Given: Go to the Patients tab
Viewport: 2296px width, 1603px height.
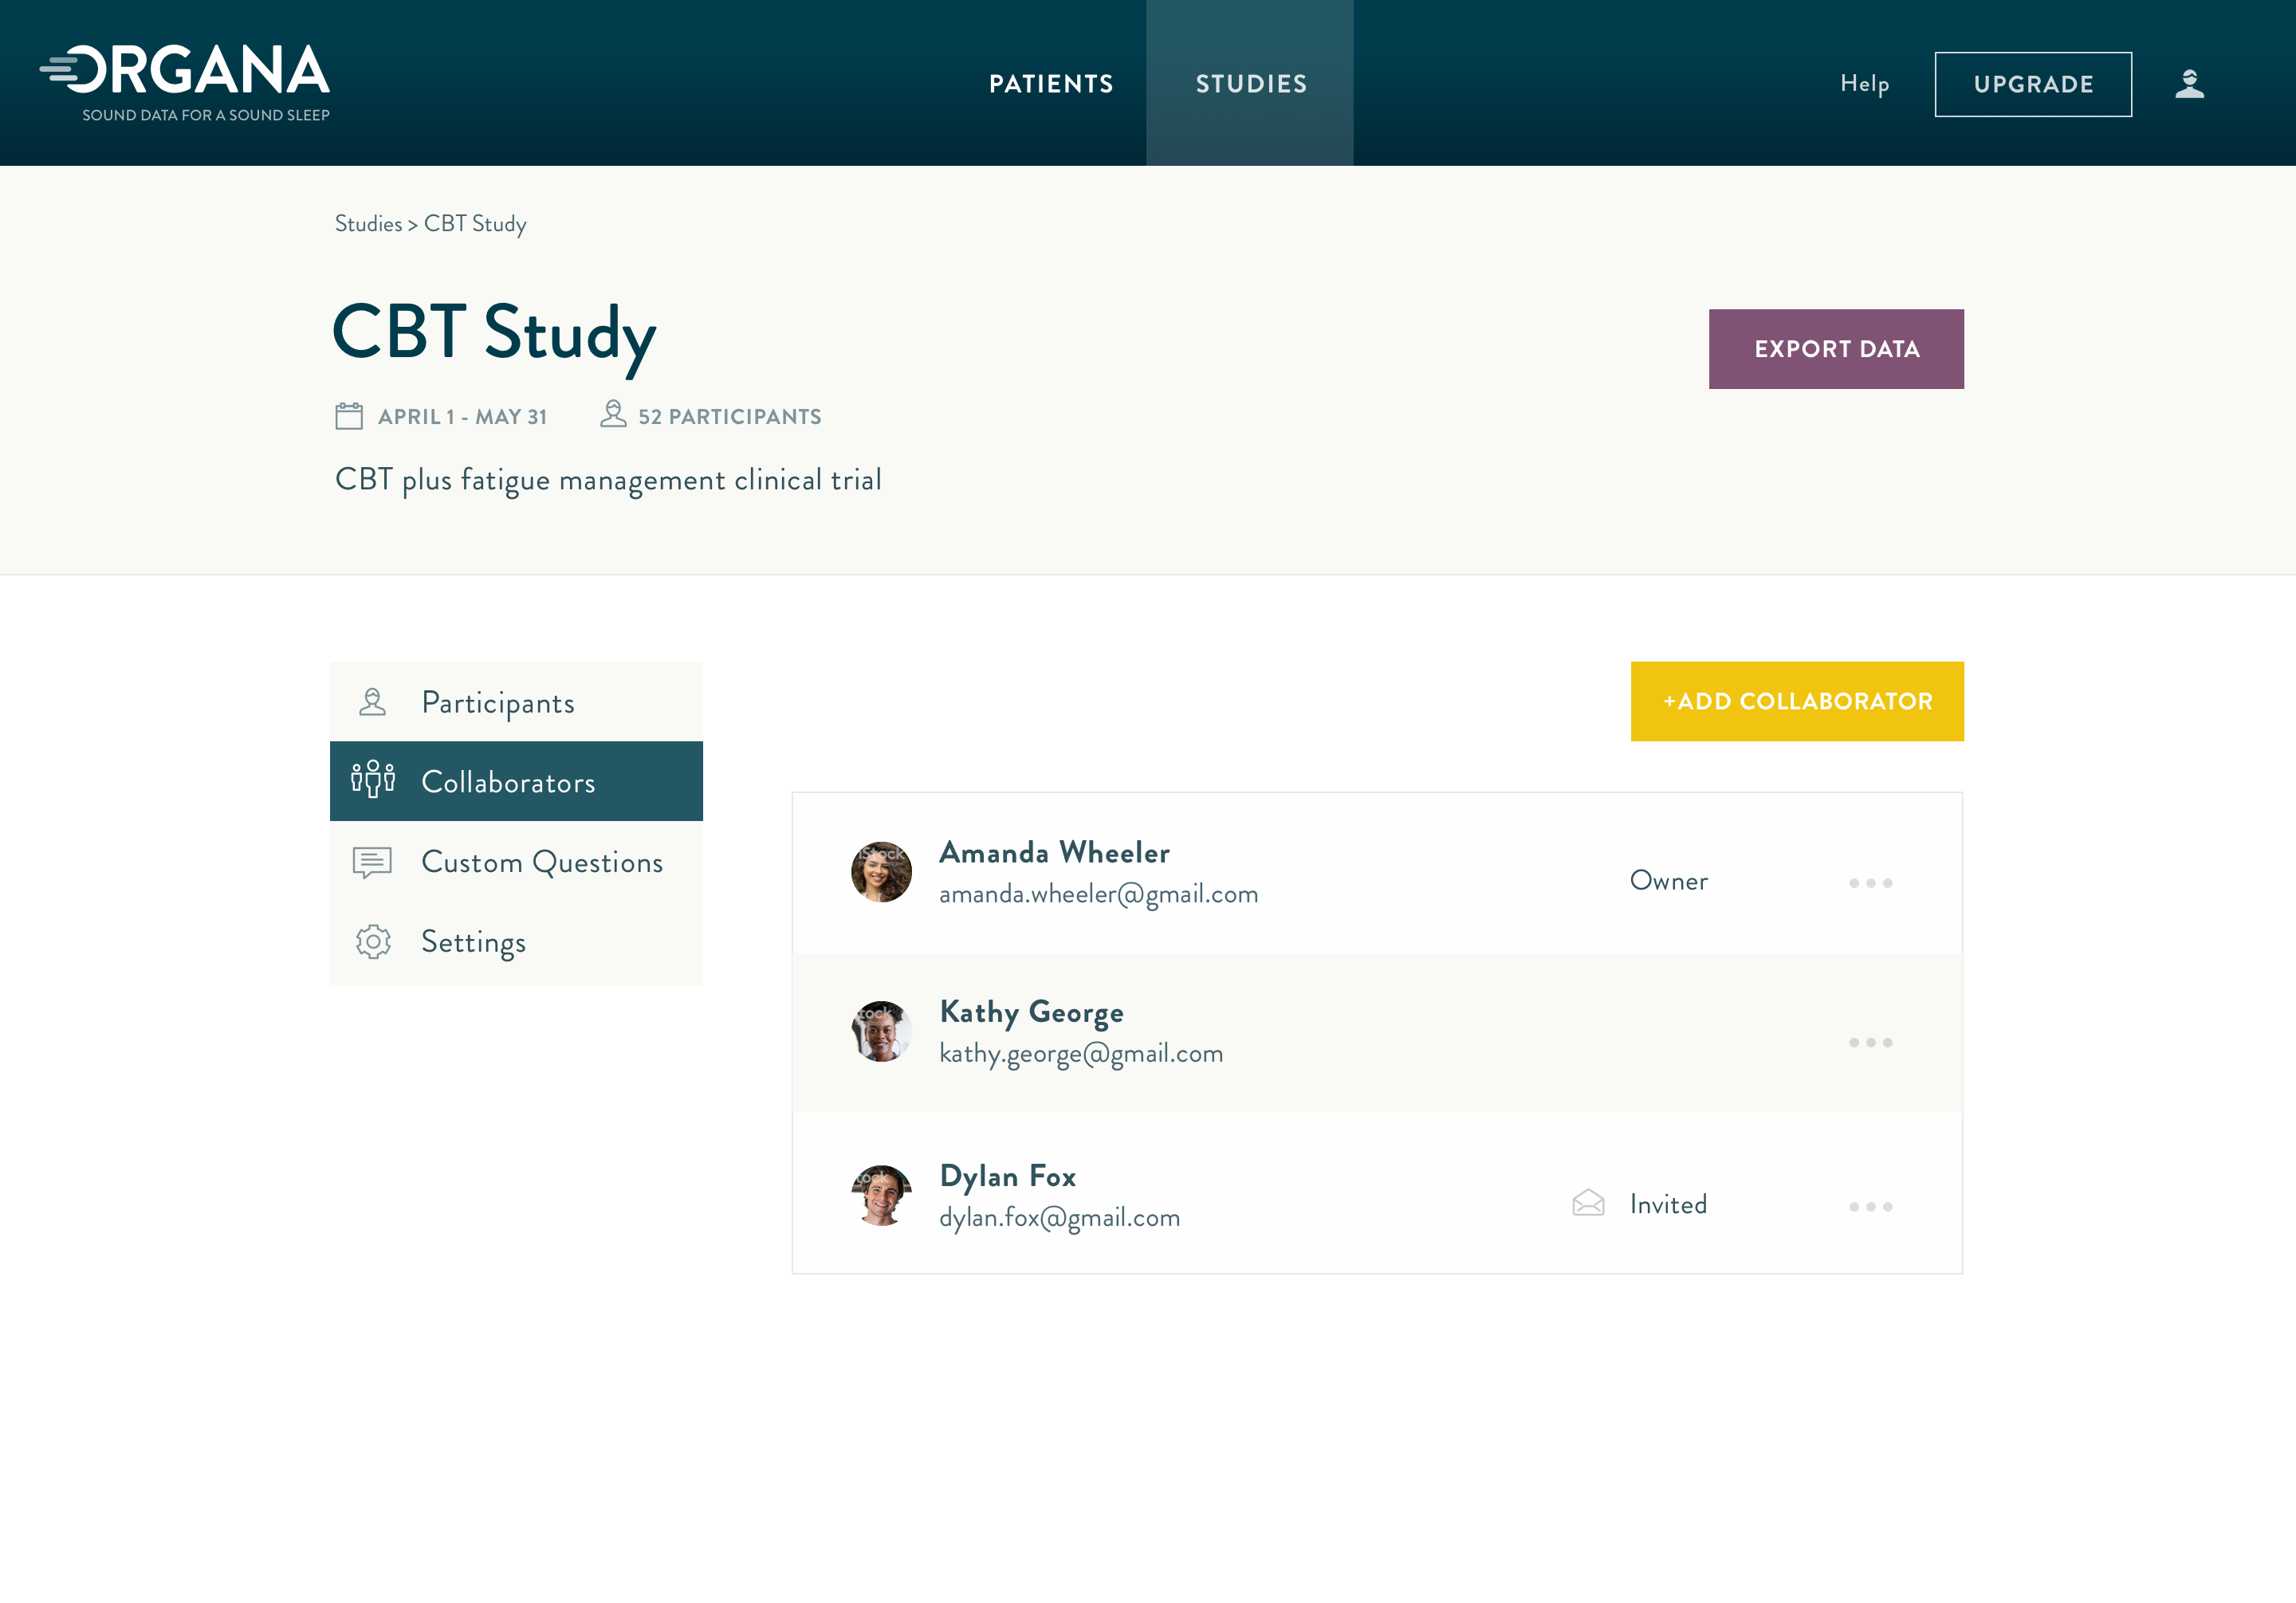Looking at the screenshot, I should (x=1051, y=83).
